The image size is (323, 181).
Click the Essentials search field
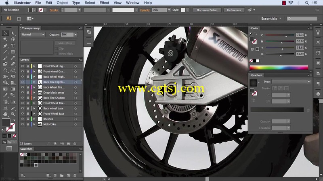click(302, 19)
